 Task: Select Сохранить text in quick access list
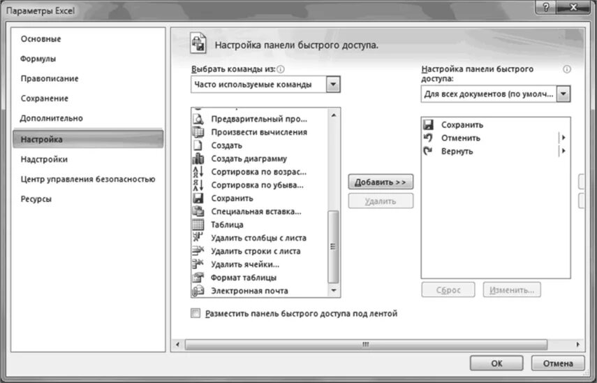tap(462, 124)
